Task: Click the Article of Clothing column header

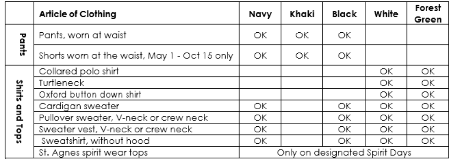Action: (x=78, y=14)
